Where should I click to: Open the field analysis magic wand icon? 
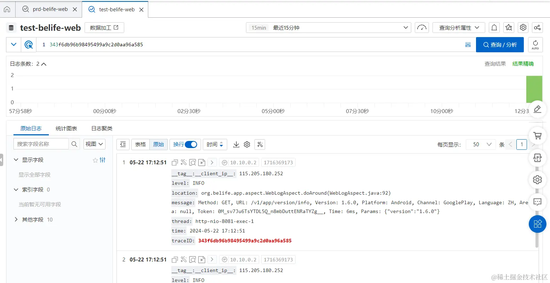point(259,144)
